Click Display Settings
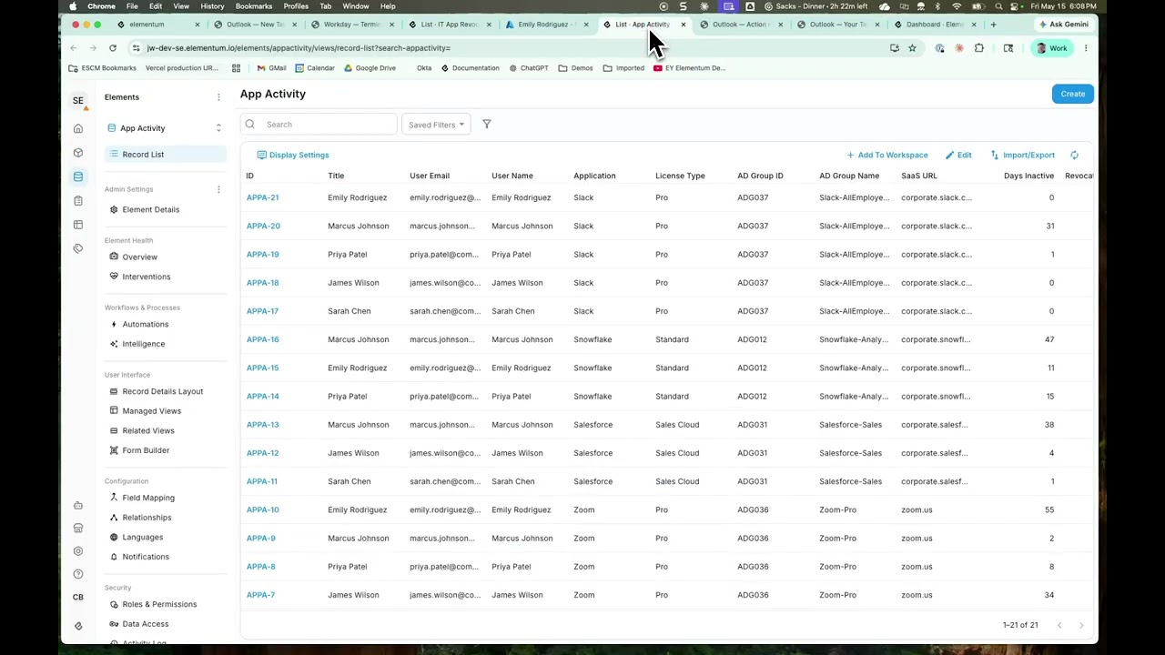 [x=293, y=156]
